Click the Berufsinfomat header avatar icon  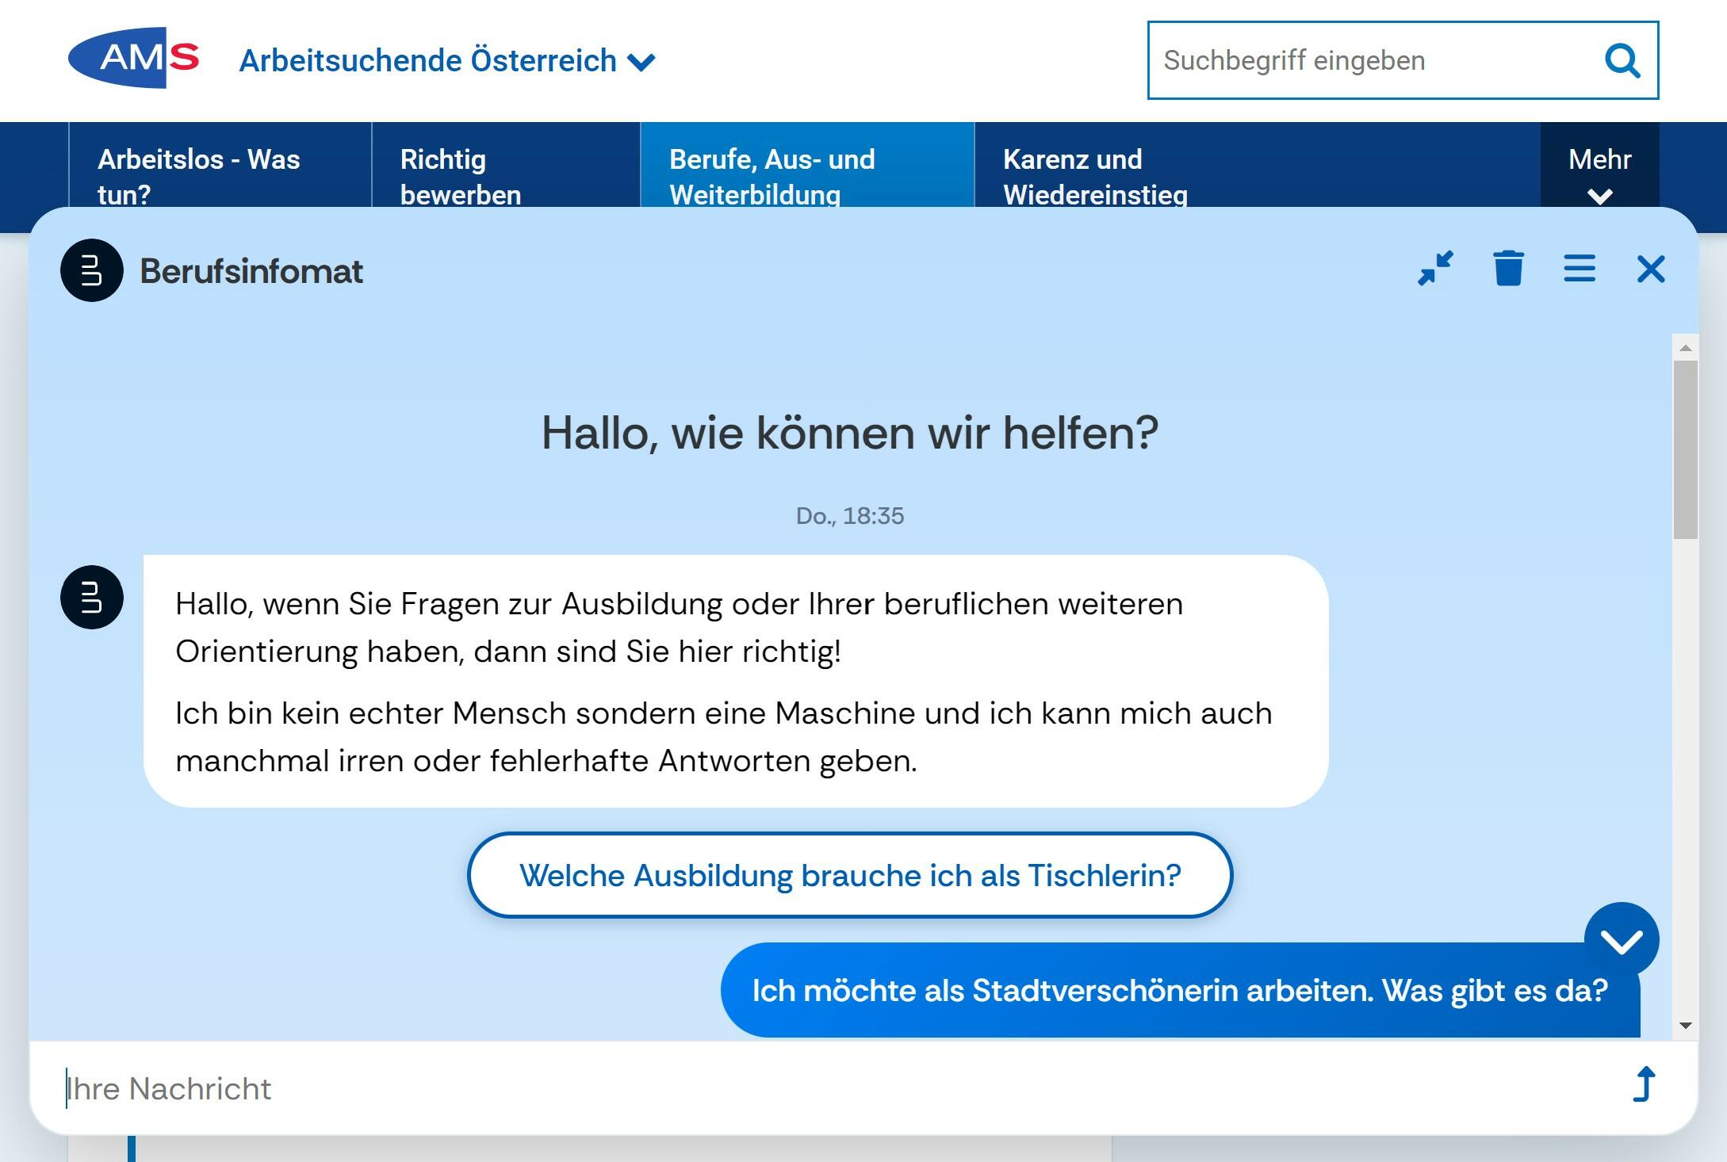(x=92, y=270)
